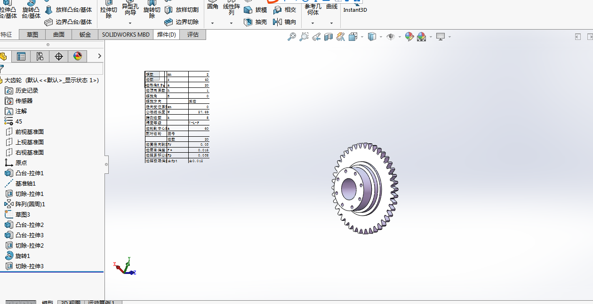Select the Revolved Cut (旋转切除) tool
The image size is (593, 304).
tap(152, 9)
